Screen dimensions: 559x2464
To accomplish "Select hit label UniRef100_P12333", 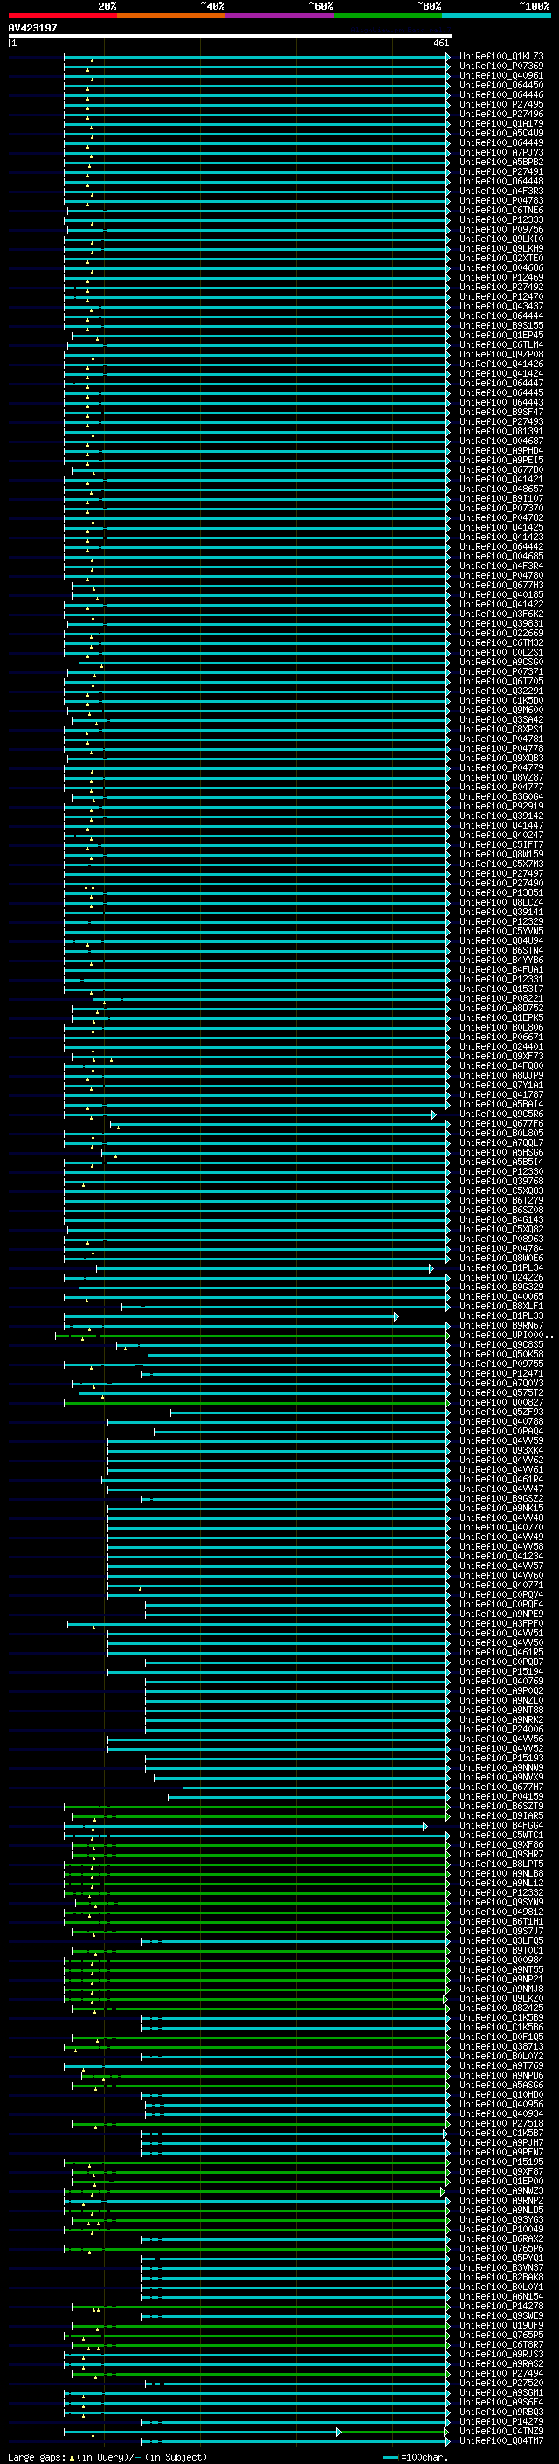I will click(500, 220).
